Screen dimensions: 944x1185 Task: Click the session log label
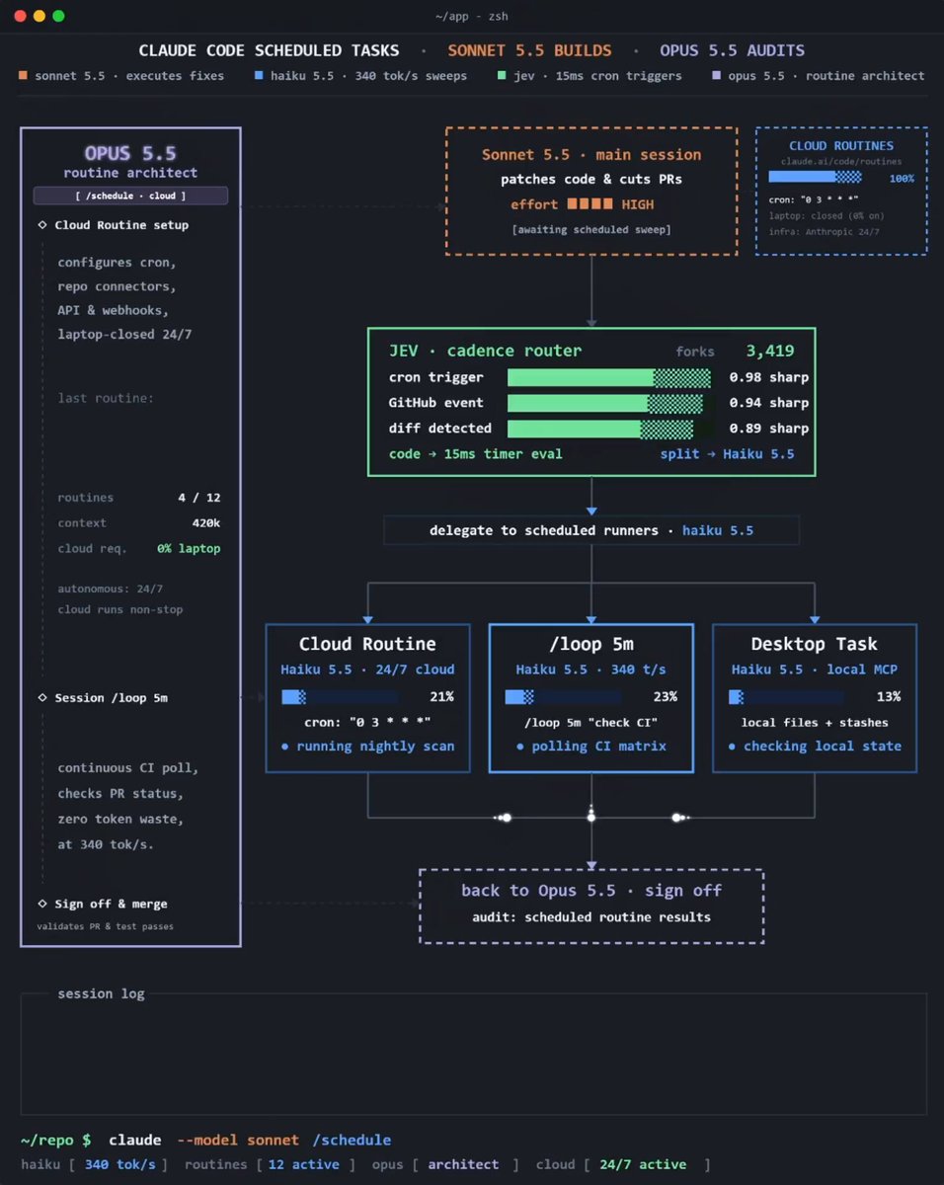101,993
